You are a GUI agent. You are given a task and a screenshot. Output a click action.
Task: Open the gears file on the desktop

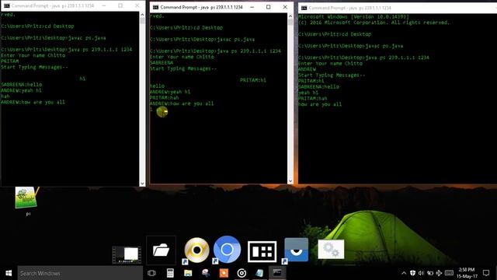point(331,250)
